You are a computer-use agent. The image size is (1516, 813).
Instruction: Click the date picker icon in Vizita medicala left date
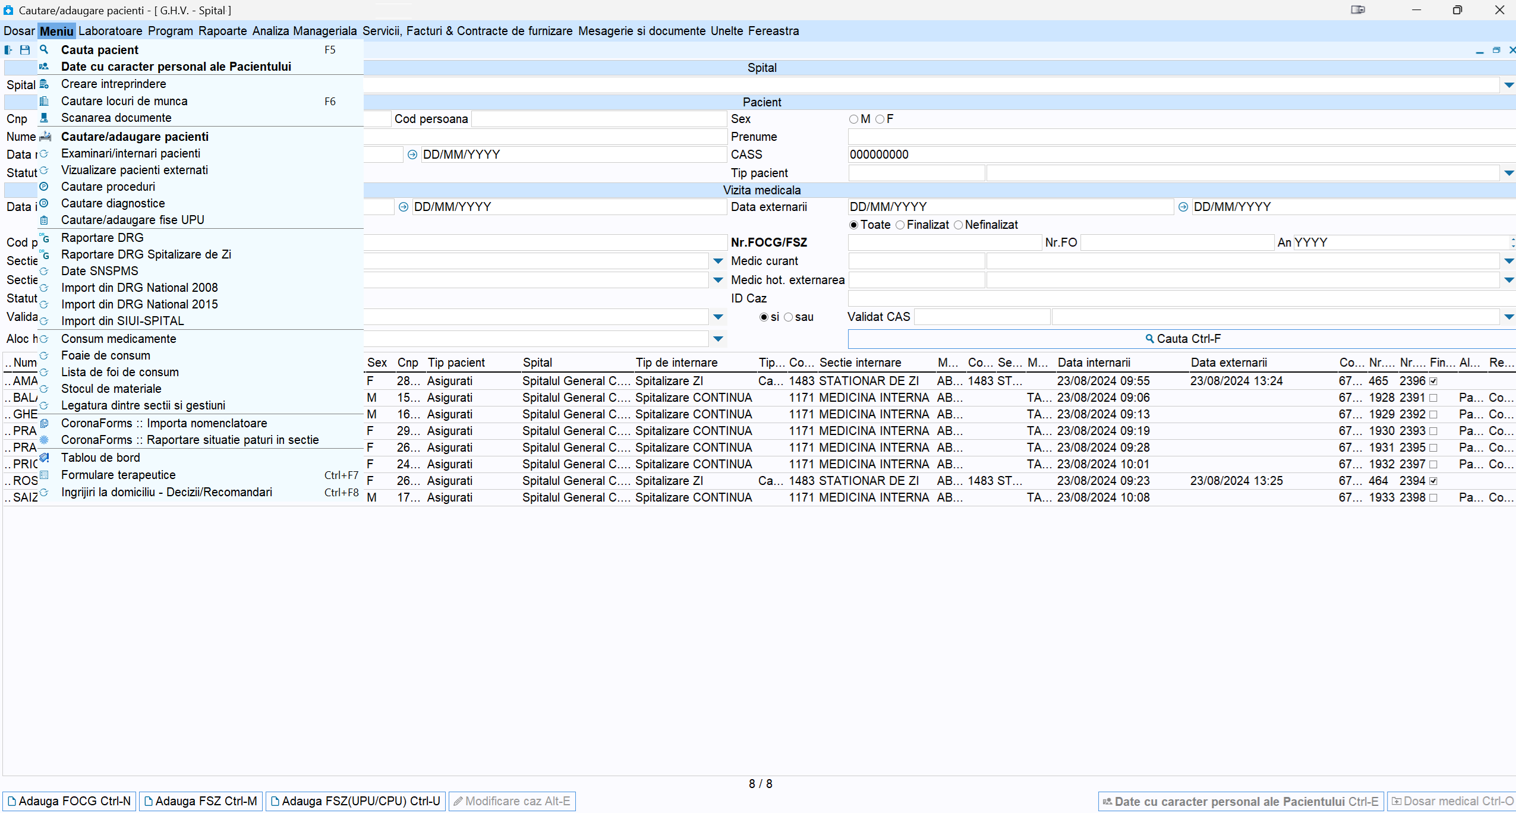pyautogui.click(x=404, y=207)
